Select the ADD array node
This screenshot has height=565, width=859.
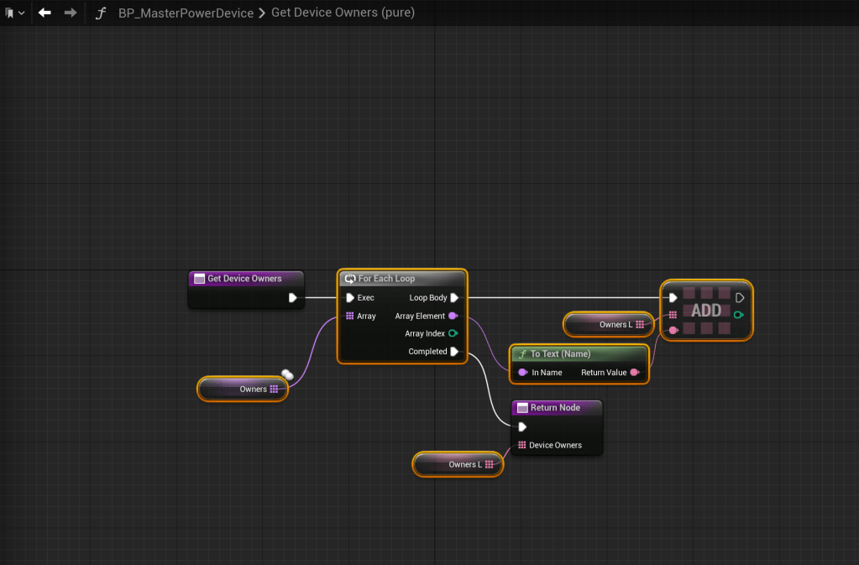pos(705,311)
